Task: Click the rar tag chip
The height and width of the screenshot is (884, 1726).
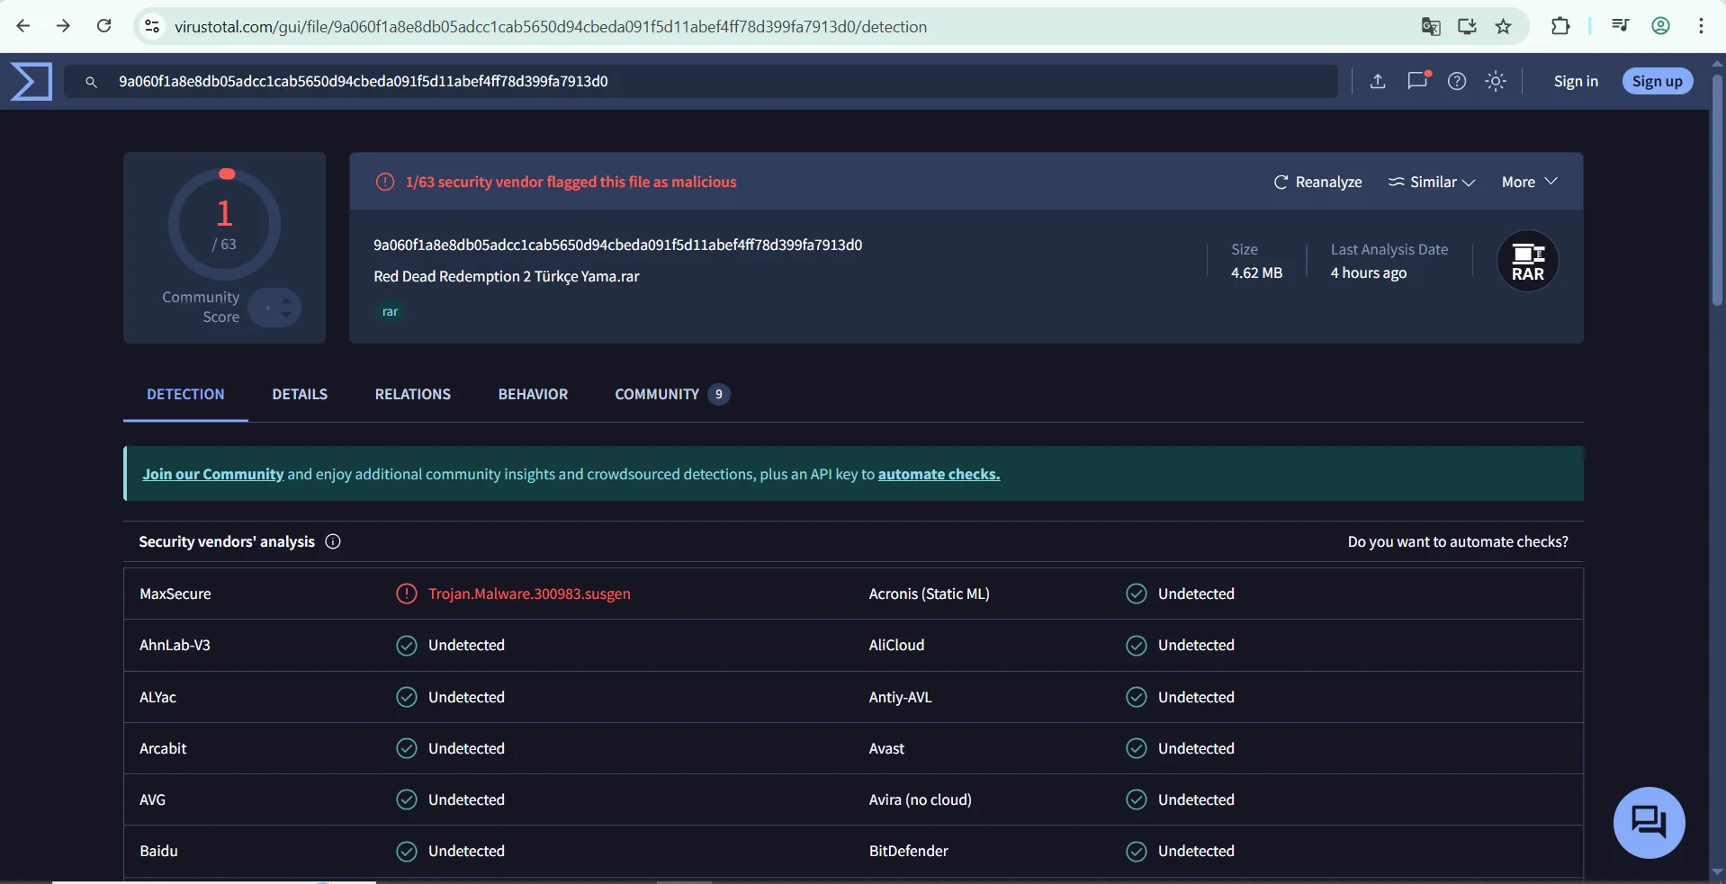Action: pyautogui.click(x=390, y=311)
